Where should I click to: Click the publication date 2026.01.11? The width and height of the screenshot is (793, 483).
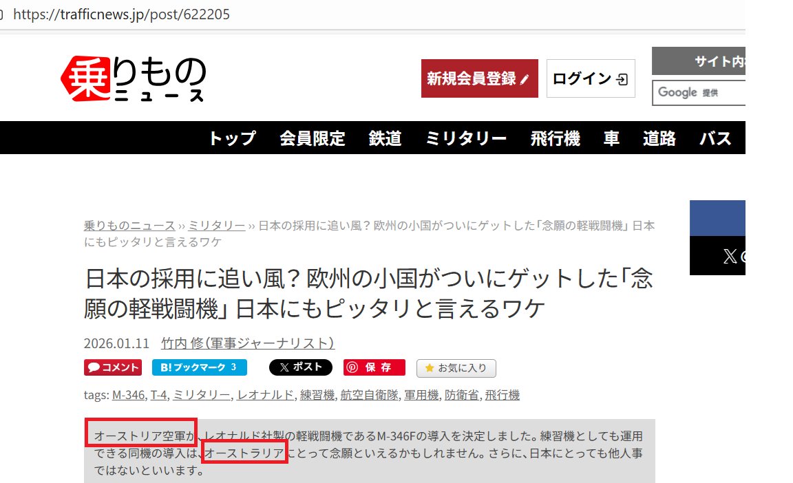(116, 343)
